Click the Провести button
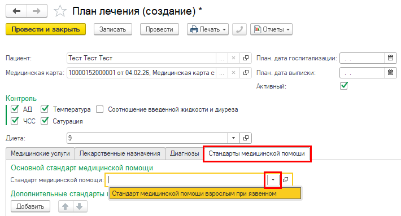401x216 pixels. [x=159, y=29]
